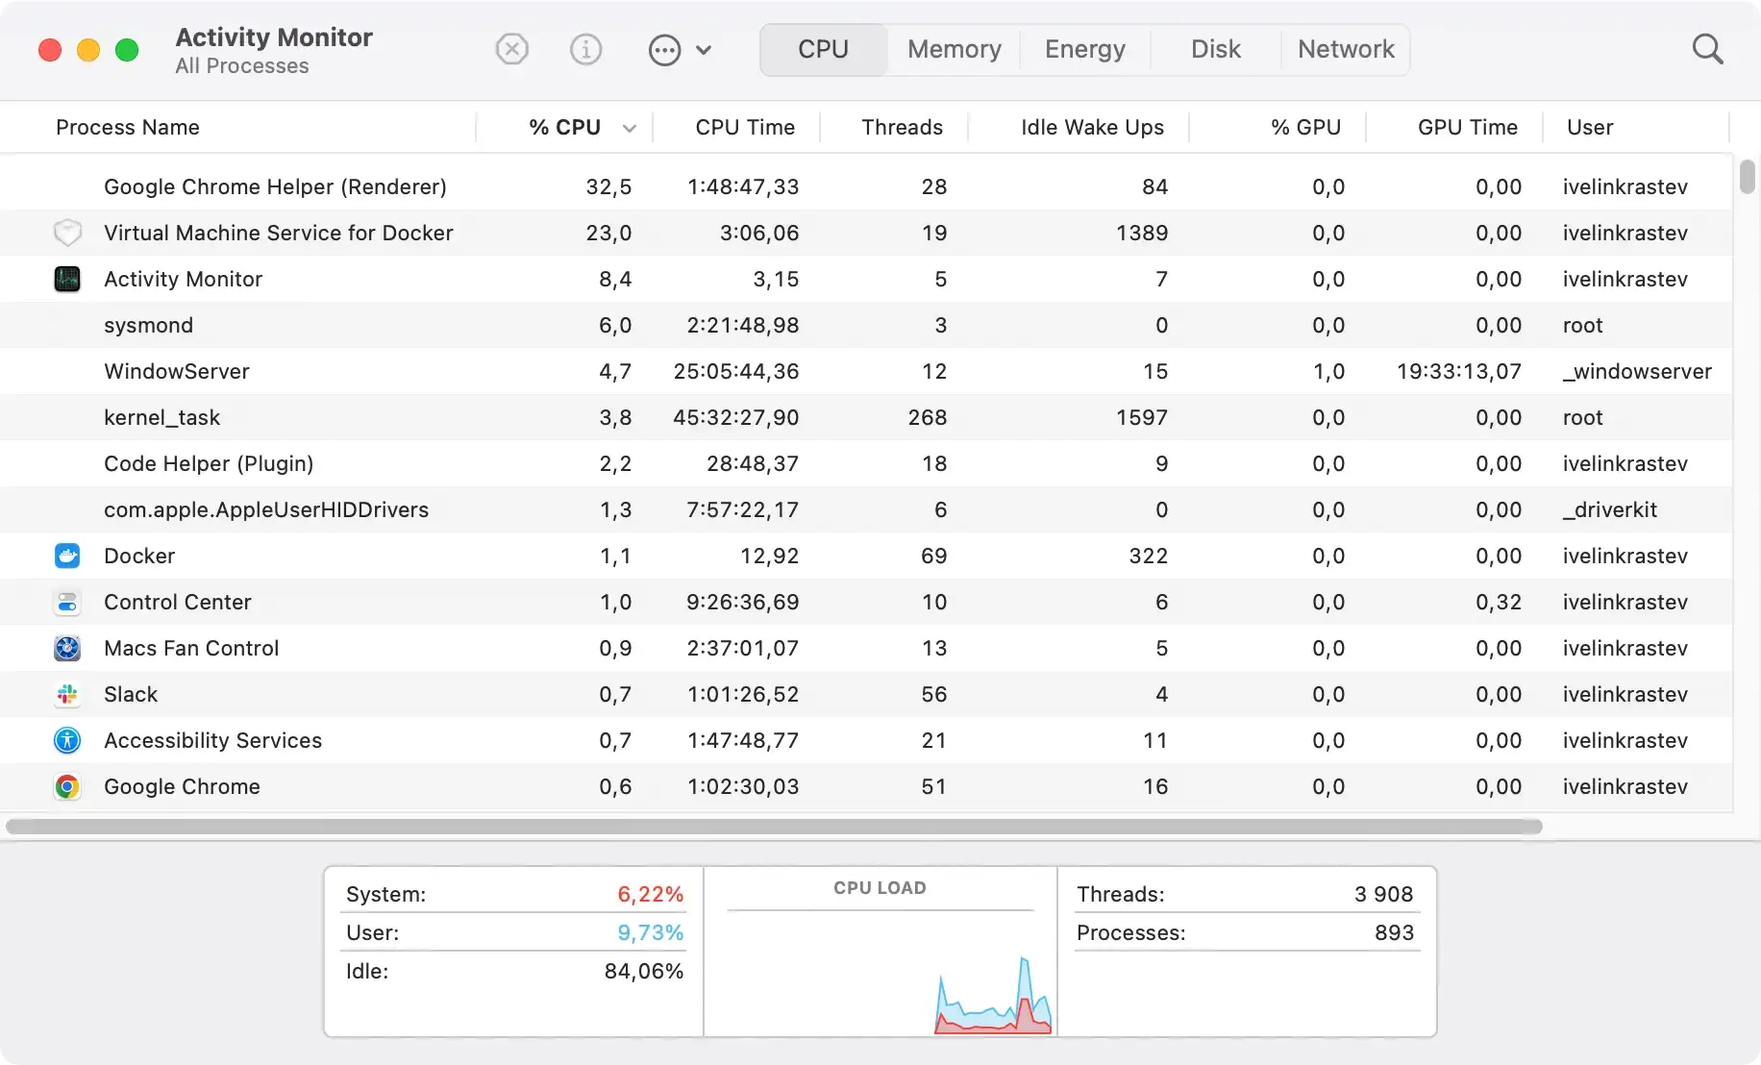Click the User 9,73% statistic
1761x1065 pixels.
[514, 932]
